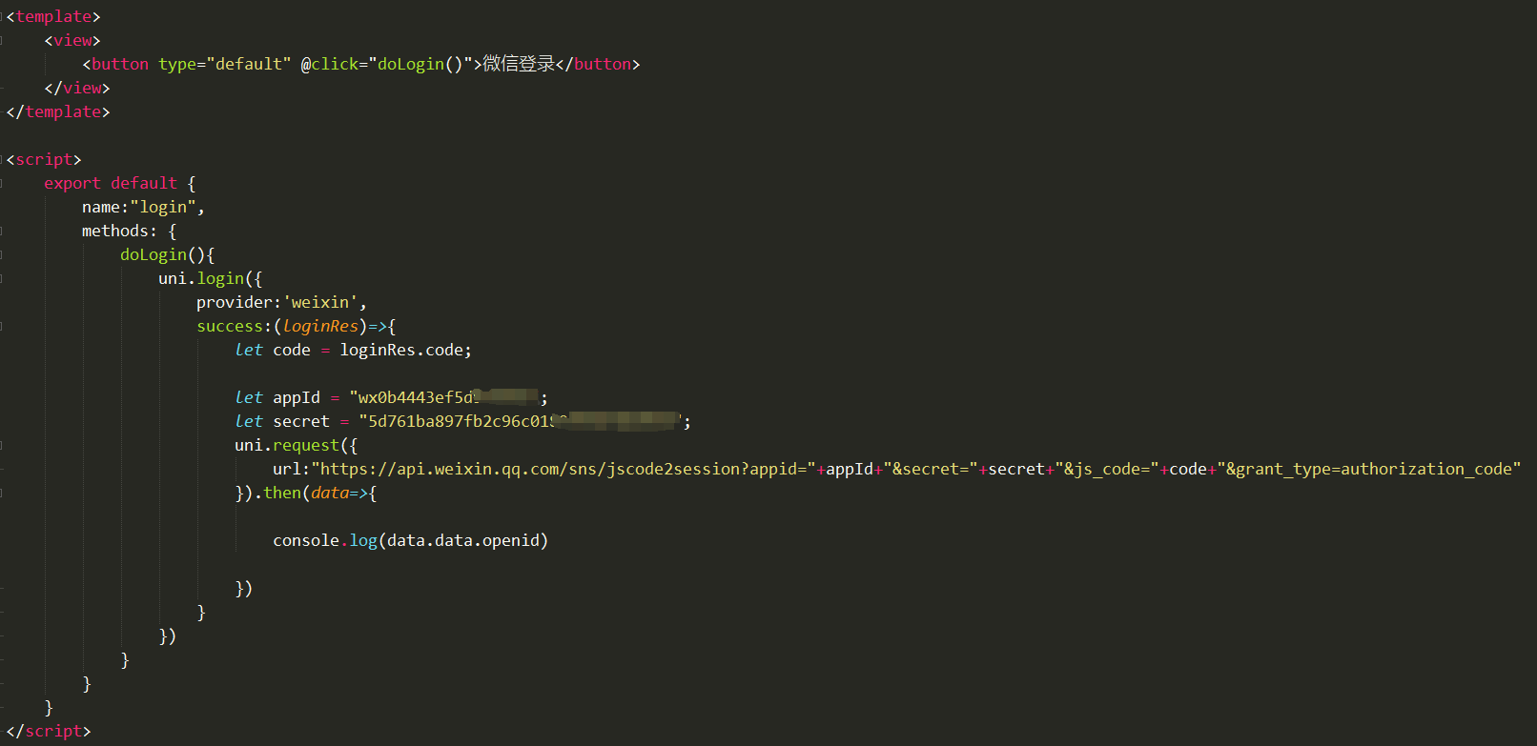
Task: Click the console.log(data.data.openid) statement
Action: pos(410,540)
